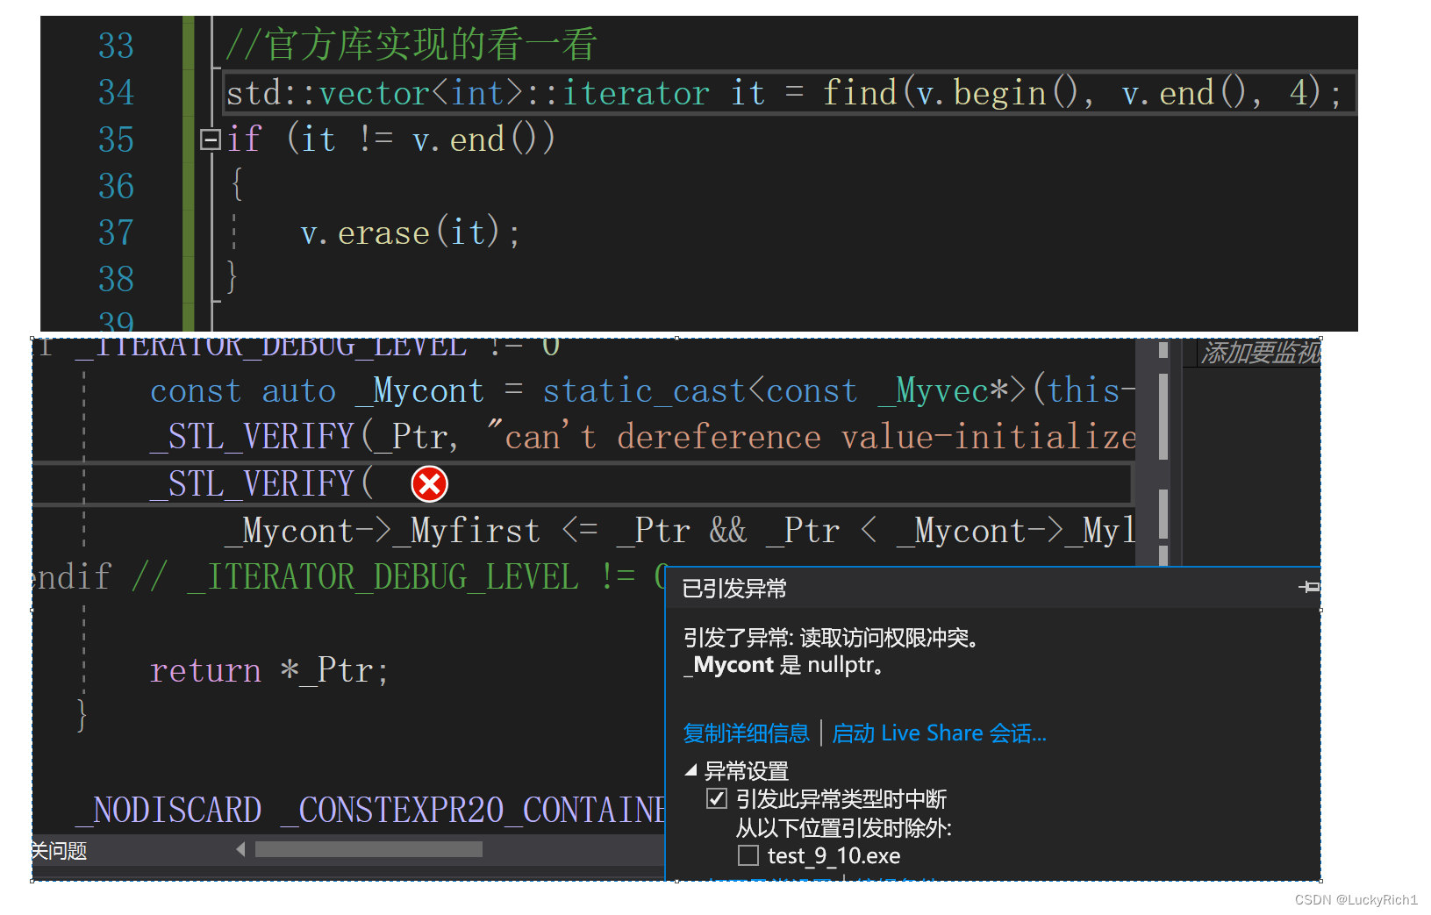Click the v.erase(it); statement
The image size is (1431, 915).
pyautogui.click(x=410, y=233)
